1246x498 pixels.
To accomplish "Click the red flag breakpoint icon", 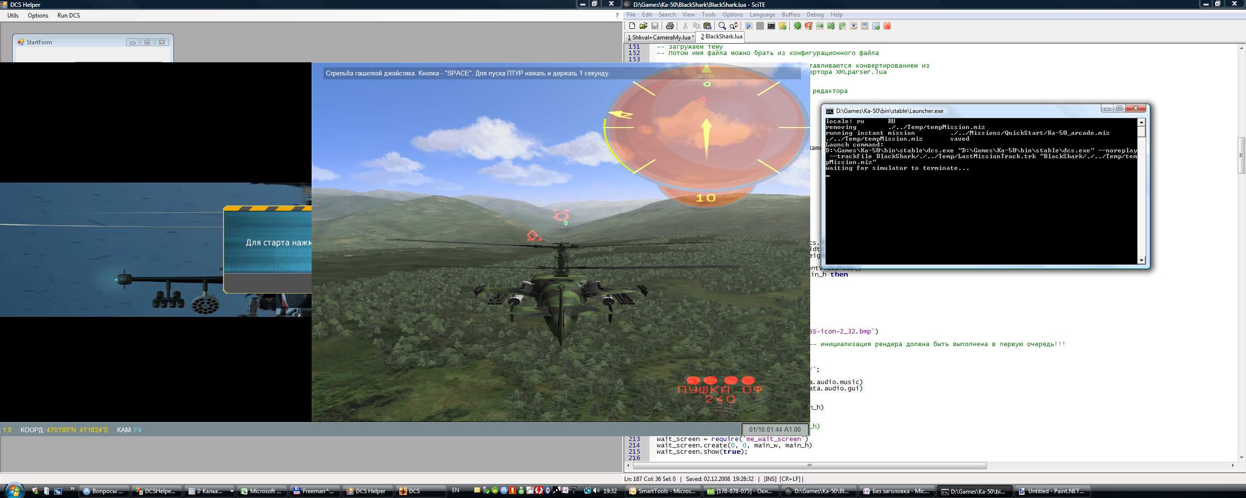I will pyautogui.click(x=809, y=26).
